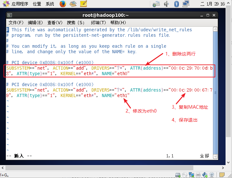
Task: Click the GNOME foot logo icon
Action: [x=6, y=4]
